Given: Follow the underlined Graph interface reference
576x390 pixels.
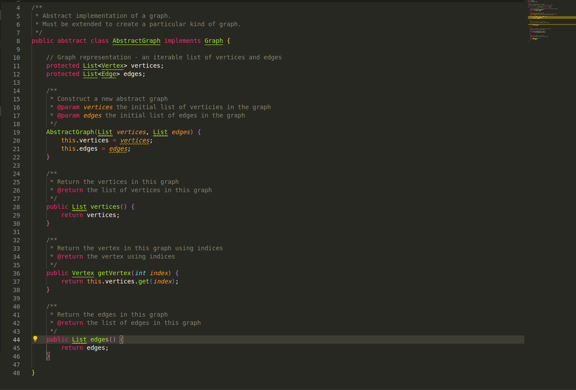Looking at the screenshot, I should click(x=214, y=41).
